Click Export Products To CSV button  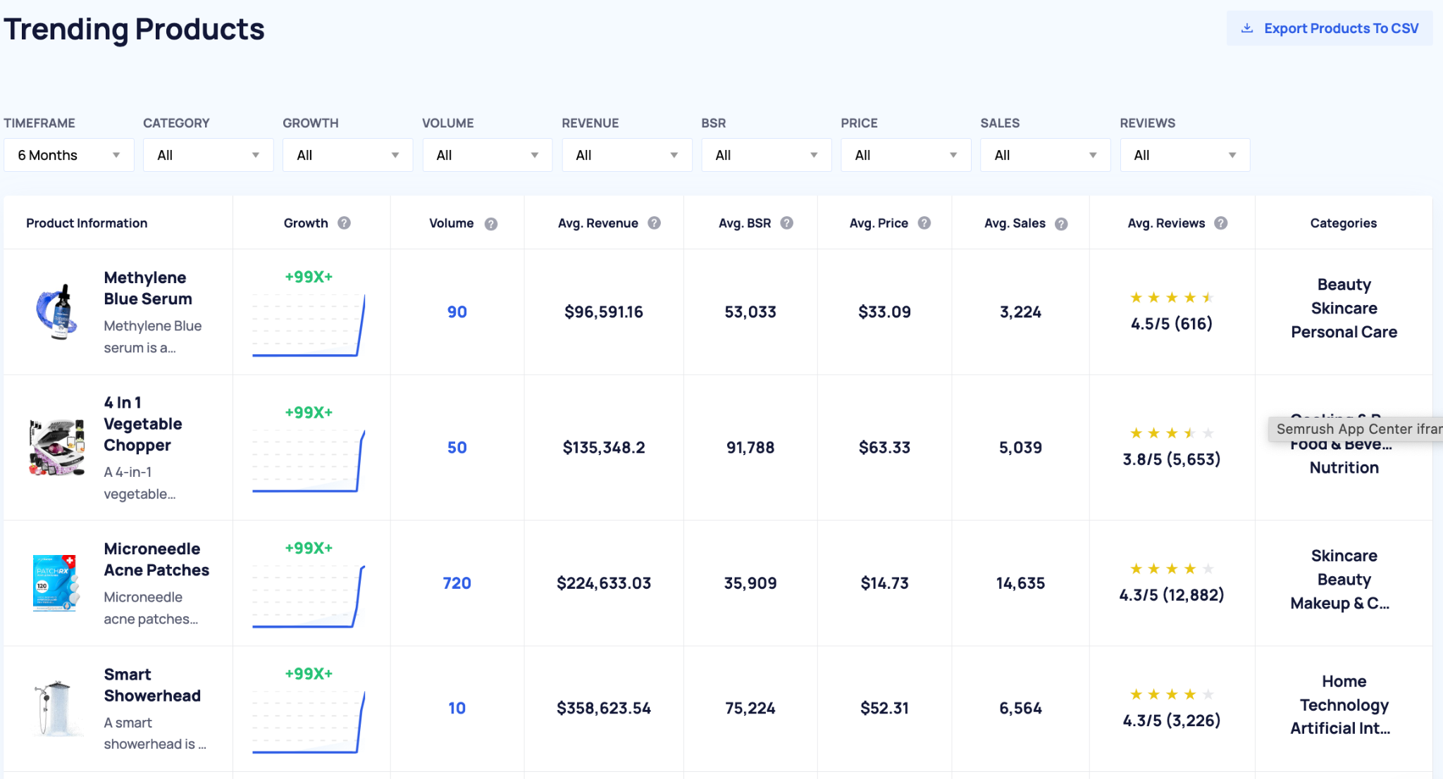point(1330,28)
